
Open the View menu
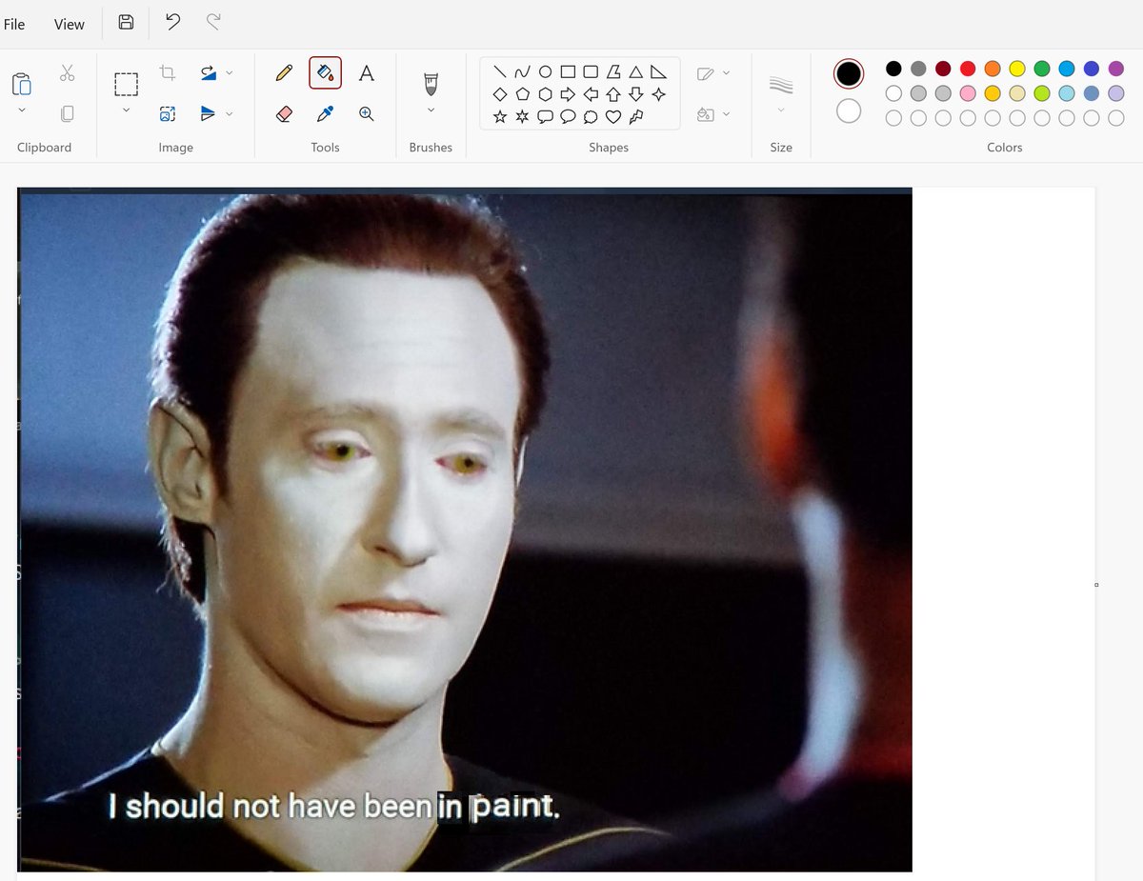coord(69,24)
